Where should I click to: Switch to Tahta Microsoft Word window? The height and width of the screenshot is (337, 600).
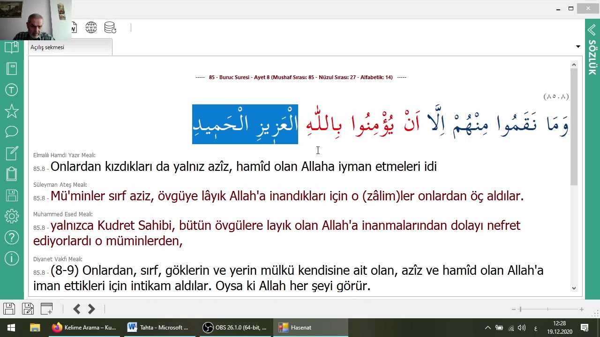point(159,328)
